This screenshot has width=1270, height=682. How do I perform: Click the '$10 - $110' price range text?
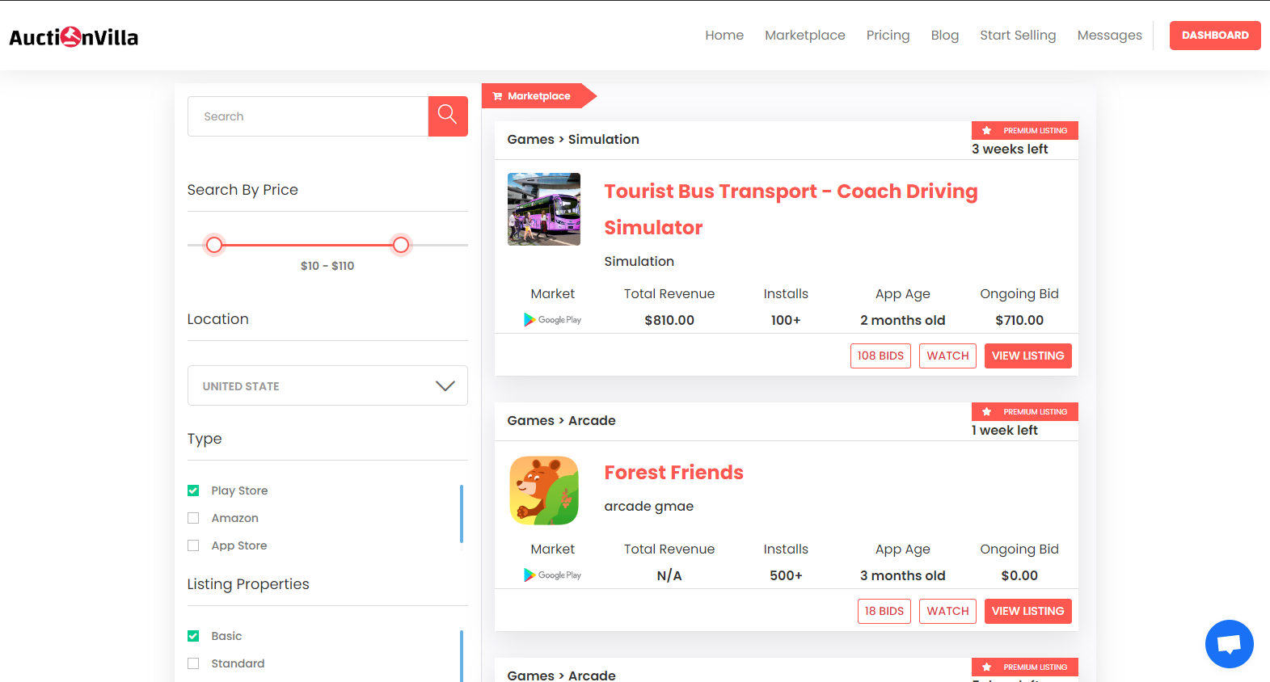[327, 266]
